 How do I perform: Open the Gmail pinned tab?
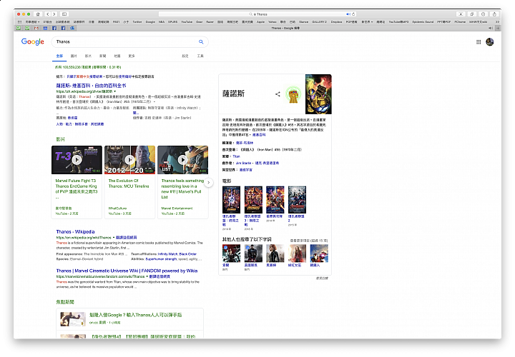click(x=36, y=28)
